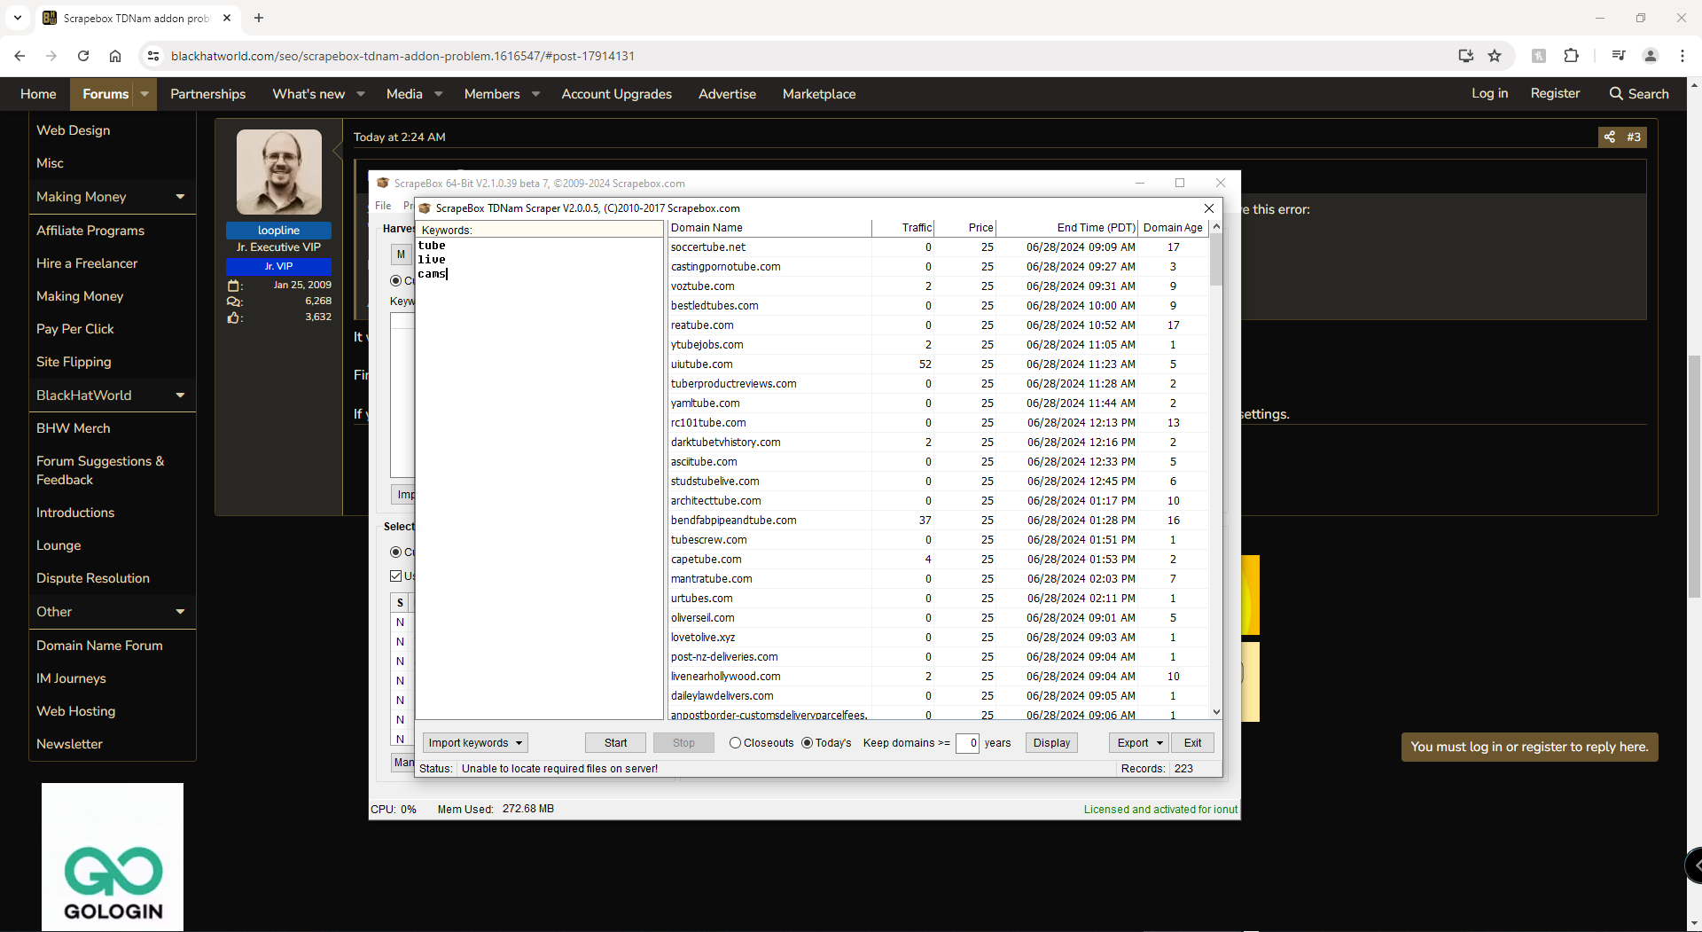Viewport: 1702px width, 932px height.
Task: Collapse the Making Money sidebar category
Action: 180,197
